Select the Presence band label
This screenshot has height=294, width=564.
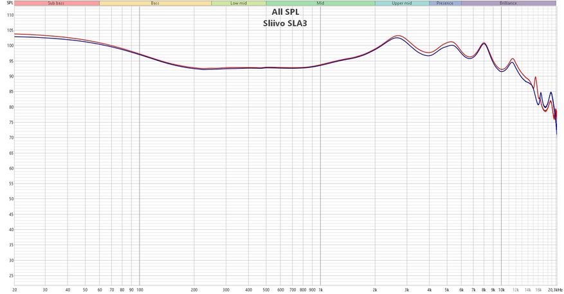point(445,3)
